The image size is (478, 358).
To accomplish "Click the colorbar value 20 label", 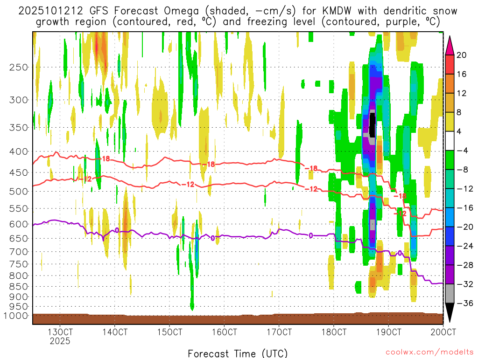I will [462, 55].
